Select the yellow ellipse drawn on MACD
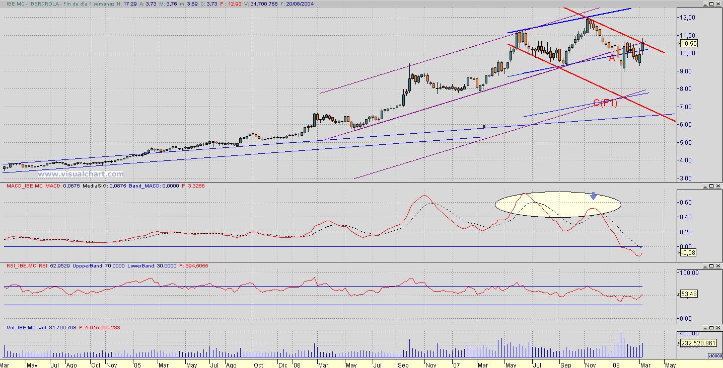 click(x=558, y=205)
